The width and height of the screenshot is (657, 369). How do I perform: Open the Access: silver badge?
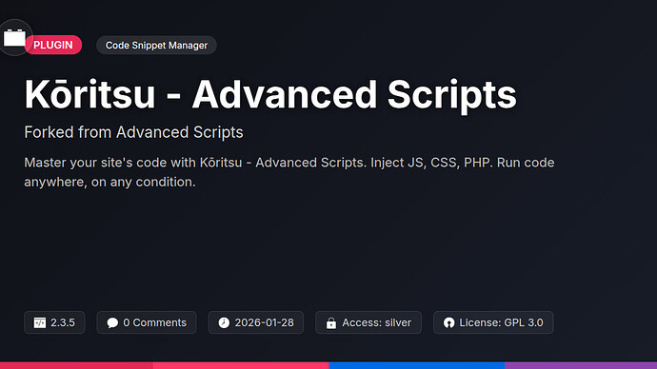(368, 322)
